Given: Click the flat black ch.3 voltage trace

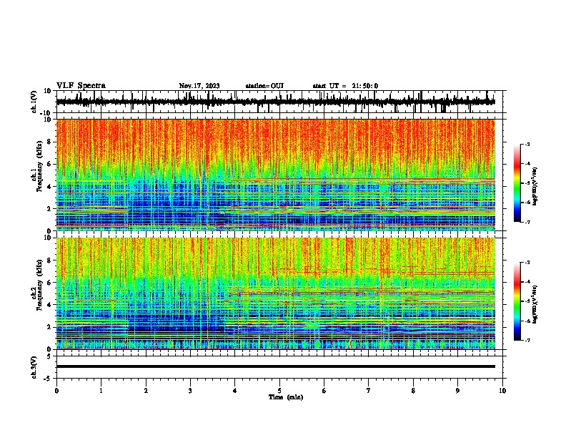Looking at the screenshot, I should point(276,366).
